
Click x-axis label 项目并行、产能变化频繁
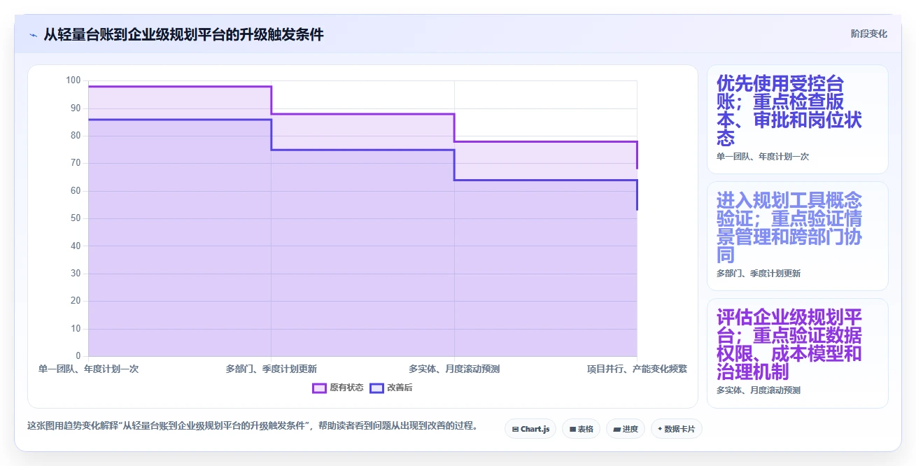pos(637,369)
